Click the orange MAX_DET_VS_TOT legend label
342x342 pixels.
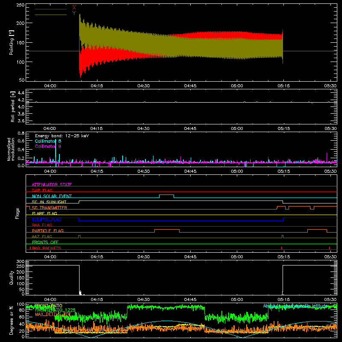point(53,314)
